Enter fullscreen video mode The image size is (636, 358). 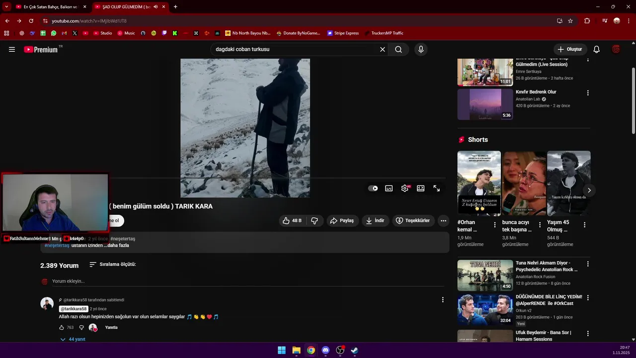[437, 188]
